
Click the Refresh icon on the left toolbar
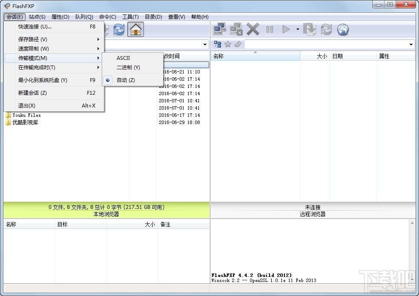pyautogui.click(x=119, y=29)
